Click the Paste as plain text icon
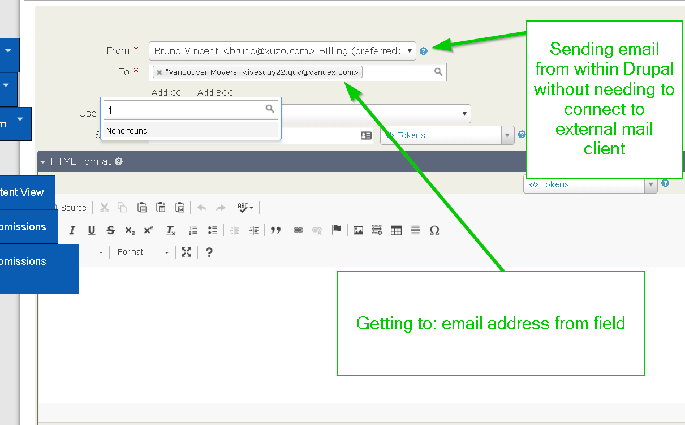The width and height of the screenshot is (685, 425). [161, 208]
